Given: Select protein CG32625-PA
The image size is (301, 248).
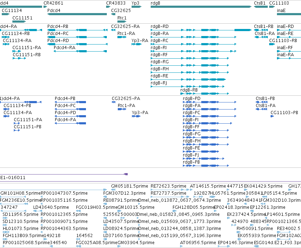Looking at the screenshot, I should point(126,99).
